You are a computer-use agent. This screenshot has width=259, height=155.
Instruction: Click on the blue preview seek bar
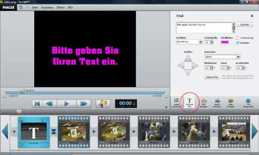click(x=85, y=93)
